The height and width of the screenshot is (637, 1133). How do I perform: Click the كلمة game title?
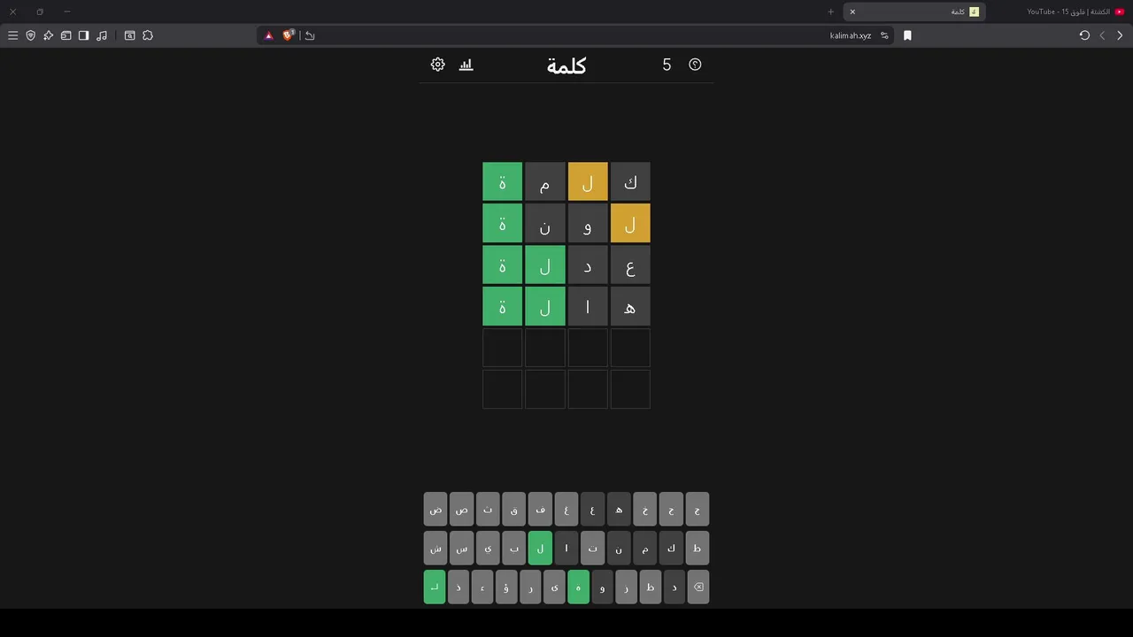coord(566,65)
